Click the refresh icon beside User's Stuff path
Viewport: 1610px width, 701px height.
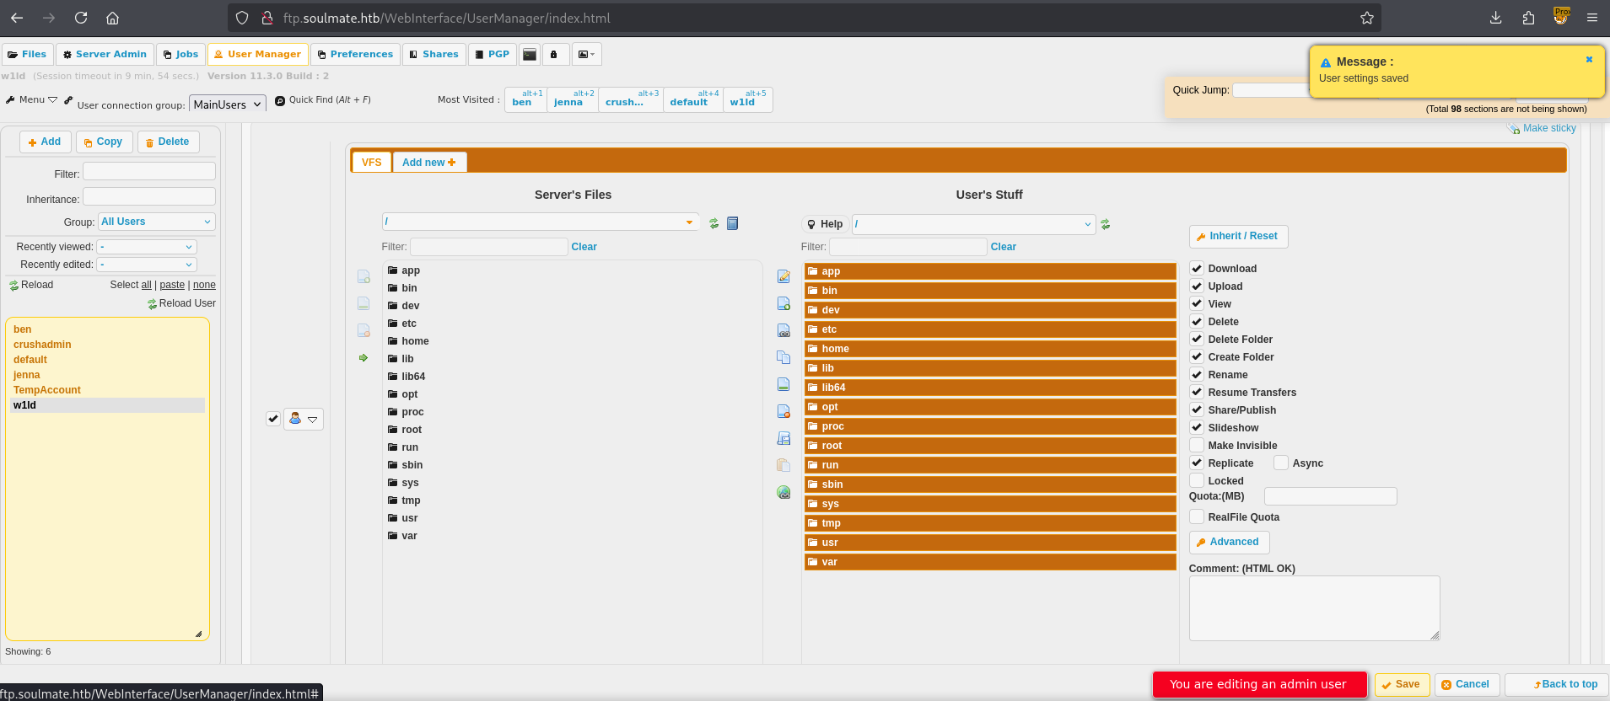tap(1105, 224)
